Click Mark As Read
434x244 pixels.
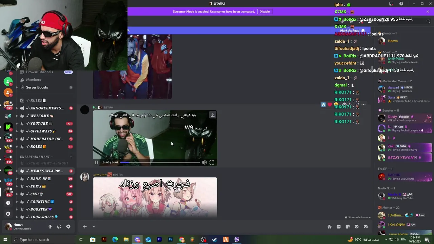(x=352, y=30)
